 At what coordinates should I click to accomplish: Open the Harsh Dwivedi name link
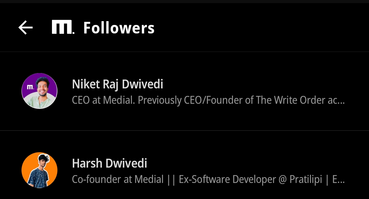(x=109, y=163)
